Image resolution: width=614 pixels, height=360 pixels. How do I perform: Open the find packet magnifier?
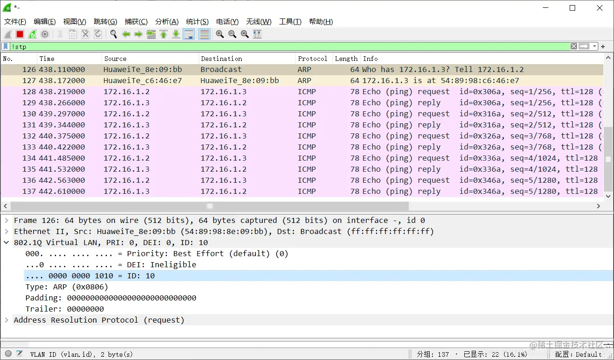click(x=114, y=34)
